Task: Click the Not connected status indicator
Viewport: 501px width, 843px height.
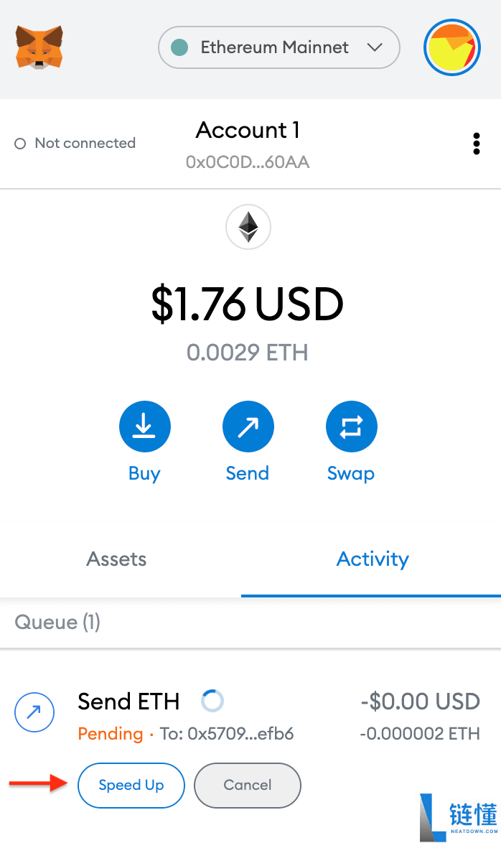Action: coord(75,144)
